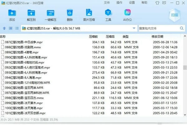This screenshot has height=125, width=187.
Task: Select file 093红警2地图-6人科技海港.mpr
Action: click(x=26, y=72)
